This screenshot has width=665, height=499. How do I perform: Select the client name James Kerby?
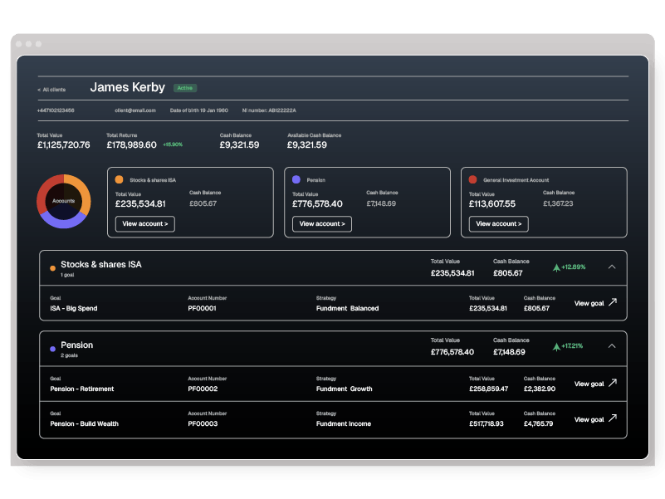(128, 87)
